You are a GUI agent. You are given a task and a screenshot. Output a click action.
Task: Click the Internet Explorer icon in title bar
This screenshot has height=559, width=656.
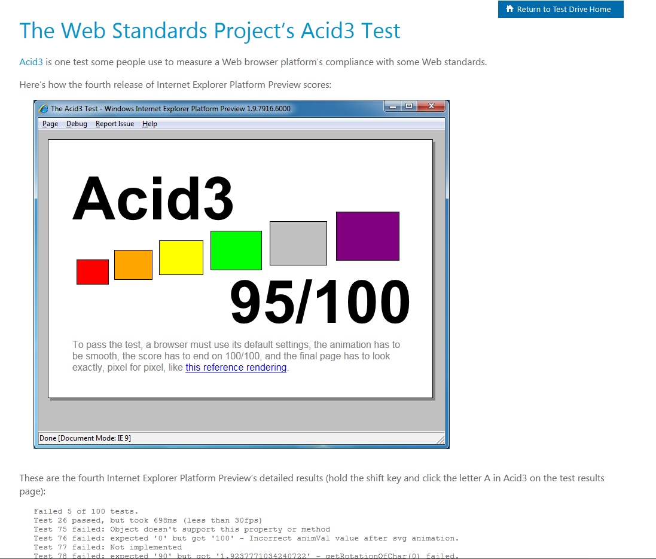(43, 109)
